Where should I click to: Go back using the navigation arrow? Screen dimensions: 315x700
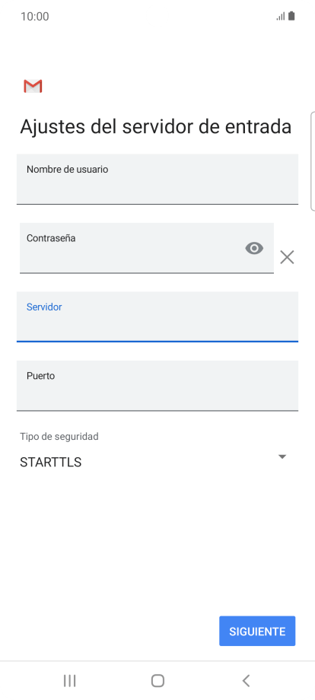pyautogui.click(x=246, y=681)
